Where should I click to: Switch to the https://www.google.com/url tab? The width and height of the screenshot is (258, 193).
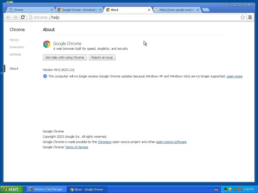coord(176,10)
